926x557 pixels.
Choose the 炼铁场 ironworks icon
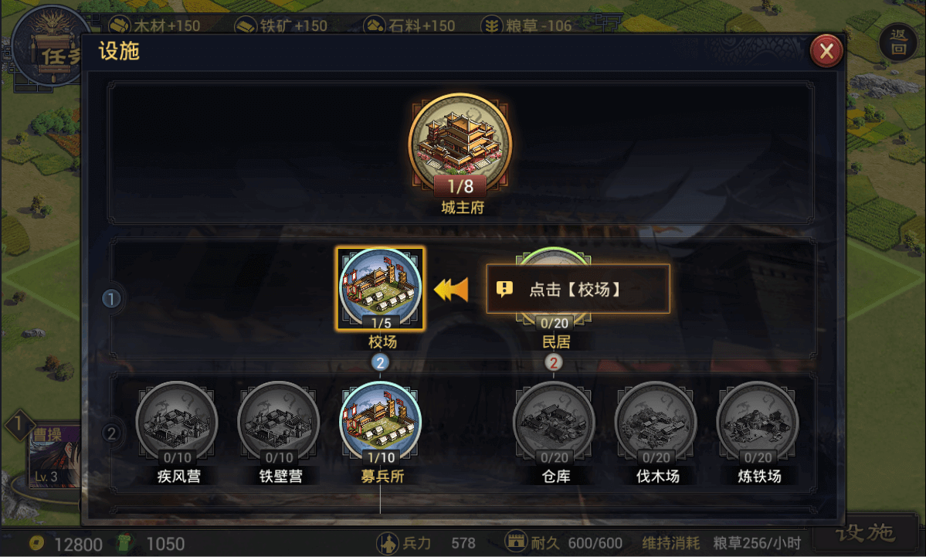(x=758, y=423)
